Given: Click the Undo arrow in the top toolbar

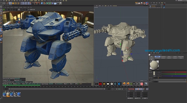Looking at the screenshot, I should [2, 3].
